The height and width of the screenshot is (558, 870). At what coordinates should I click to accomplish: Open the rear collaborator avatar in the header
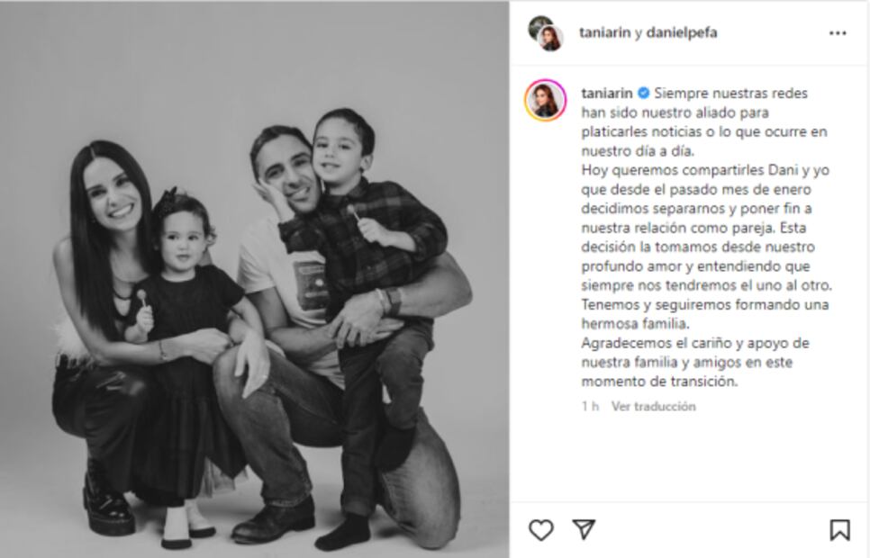point(537,24)
